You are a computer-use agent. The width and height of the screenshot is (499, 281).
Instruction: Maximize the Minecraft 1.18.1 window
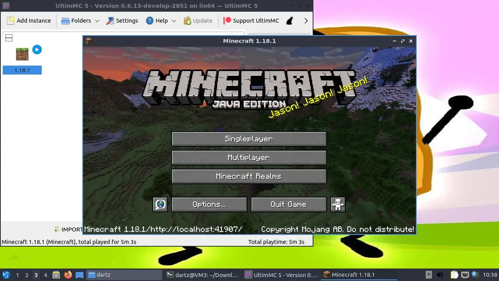pos(403,41)
